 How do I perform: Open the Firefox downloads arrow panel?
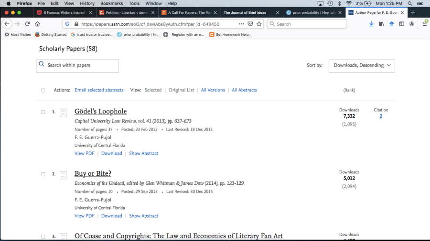click(x=371, y=24)
